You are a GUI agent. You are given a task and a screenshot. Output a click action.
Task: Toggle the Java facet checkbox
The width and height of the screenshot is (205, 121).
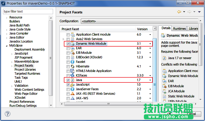68,80
